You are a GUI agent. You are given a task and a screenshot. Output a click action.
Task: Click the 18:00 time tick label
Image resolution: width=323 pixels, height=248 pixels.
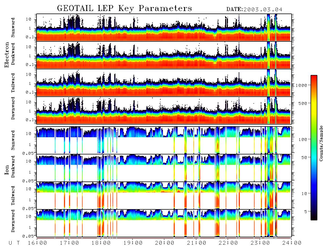point(101,243)
